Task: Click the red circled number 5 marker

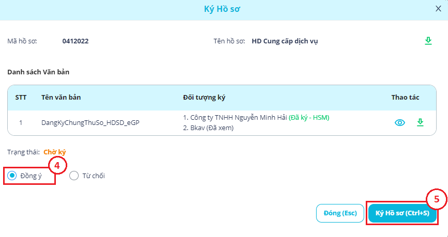Action: coord(436,198)
